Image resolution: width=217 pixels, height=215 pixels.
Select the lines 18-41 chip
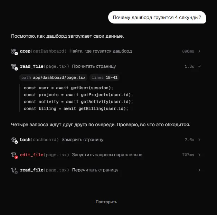coord(104,77)
